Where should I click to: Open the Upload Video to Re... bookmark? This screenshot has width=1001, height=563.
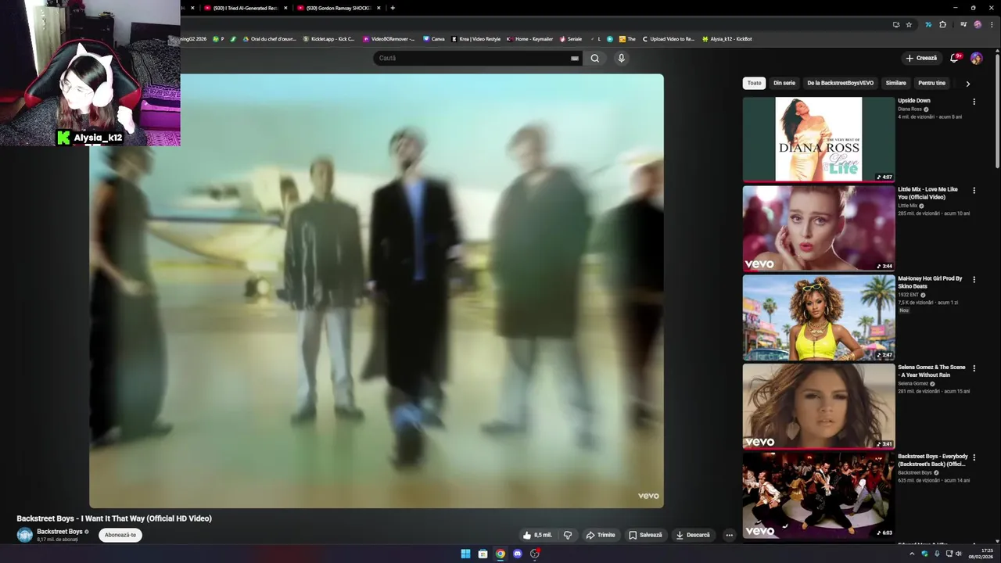669,38
